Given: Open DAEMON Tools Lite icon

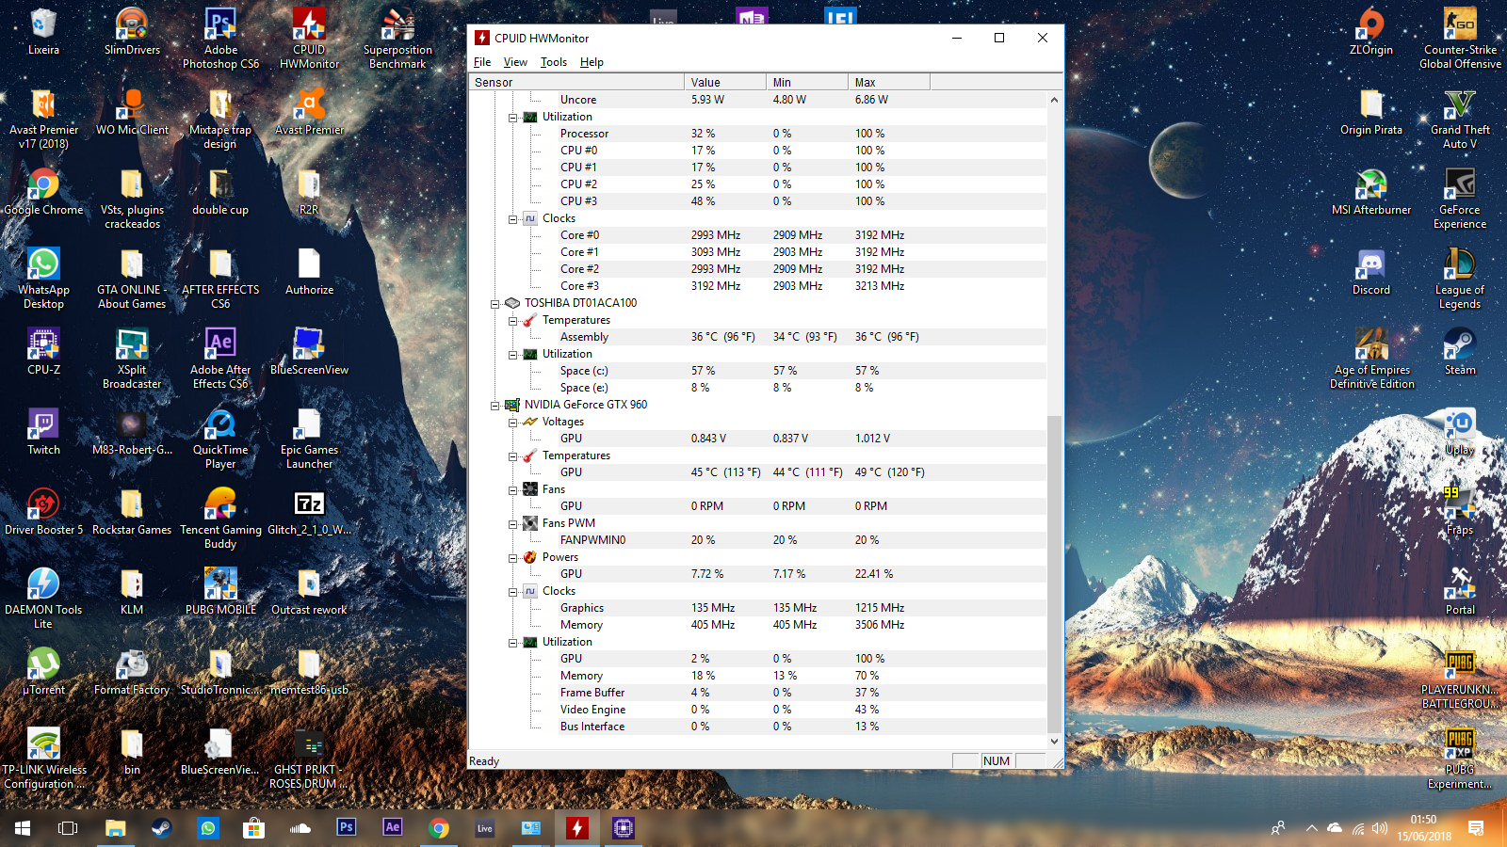Looking at the screenshot, I should tap(43, 598).
